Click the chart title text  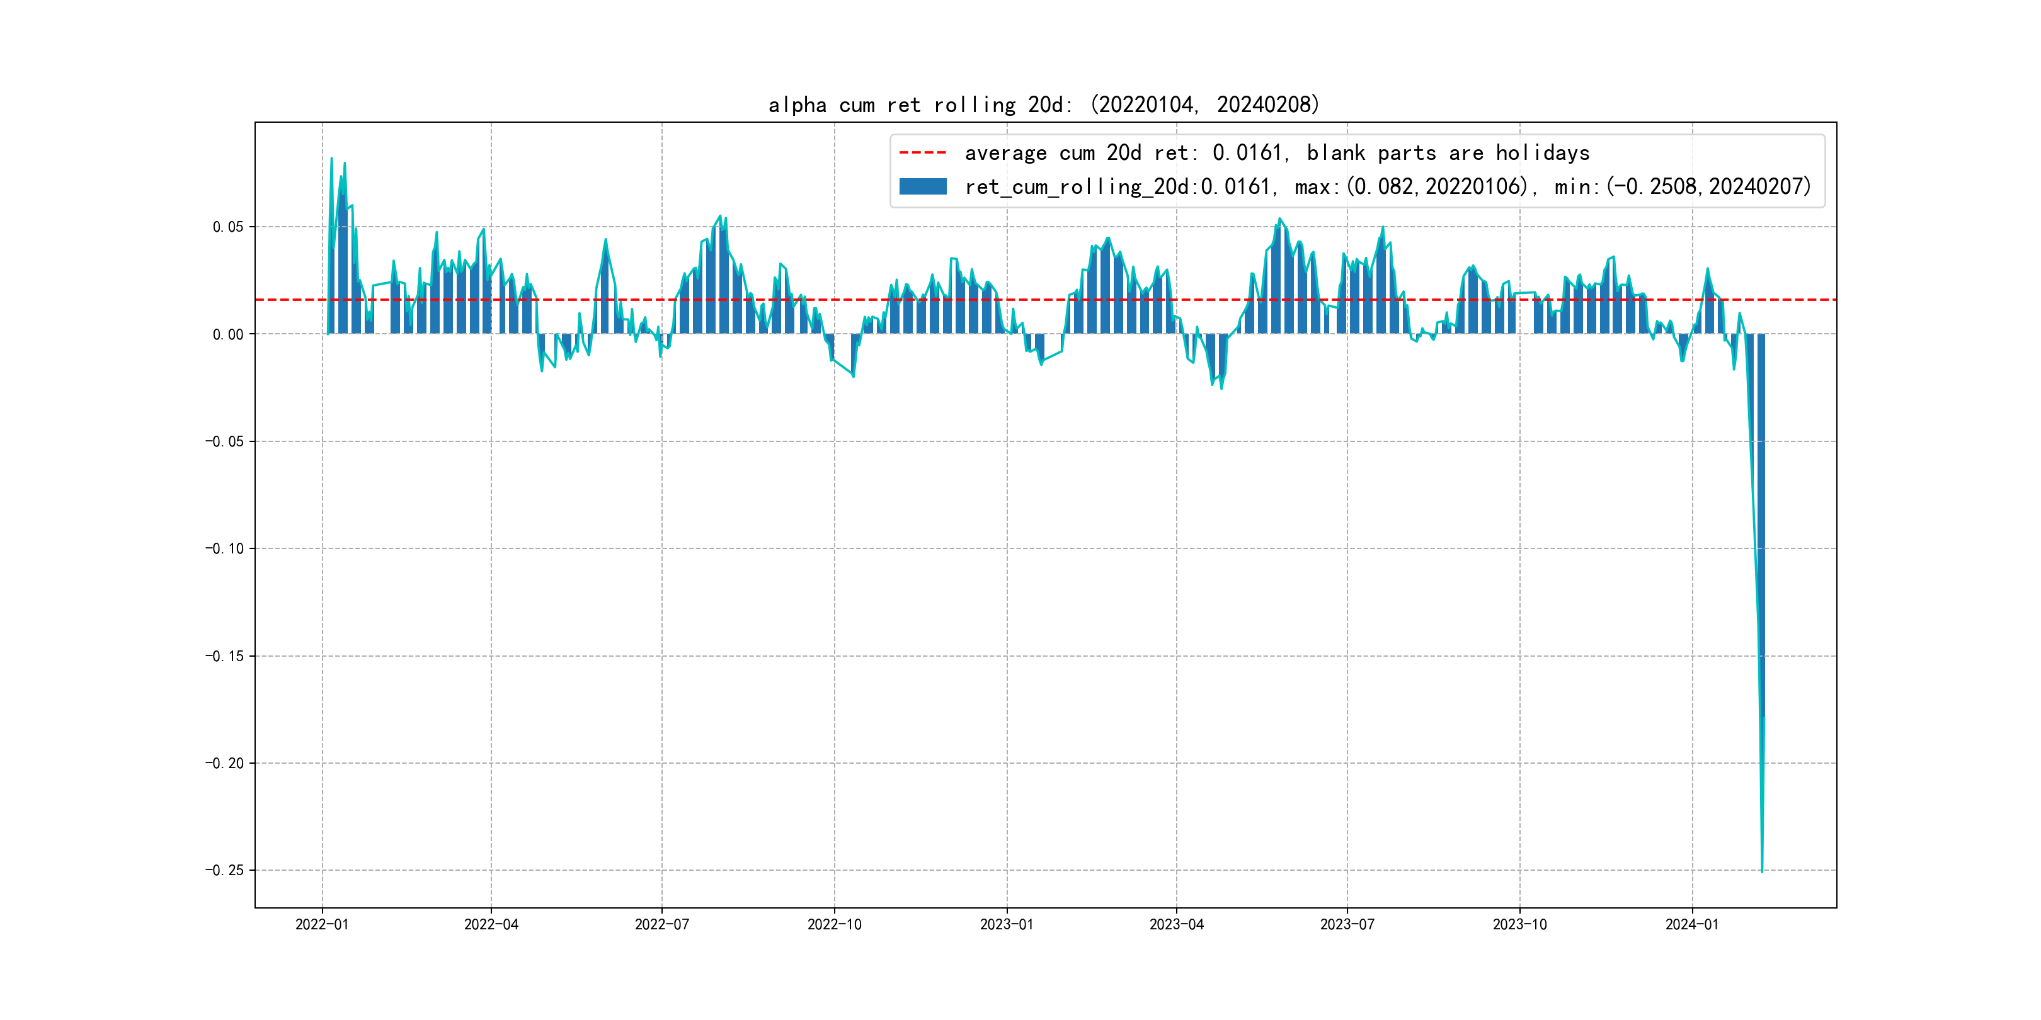coord(1043,105)
